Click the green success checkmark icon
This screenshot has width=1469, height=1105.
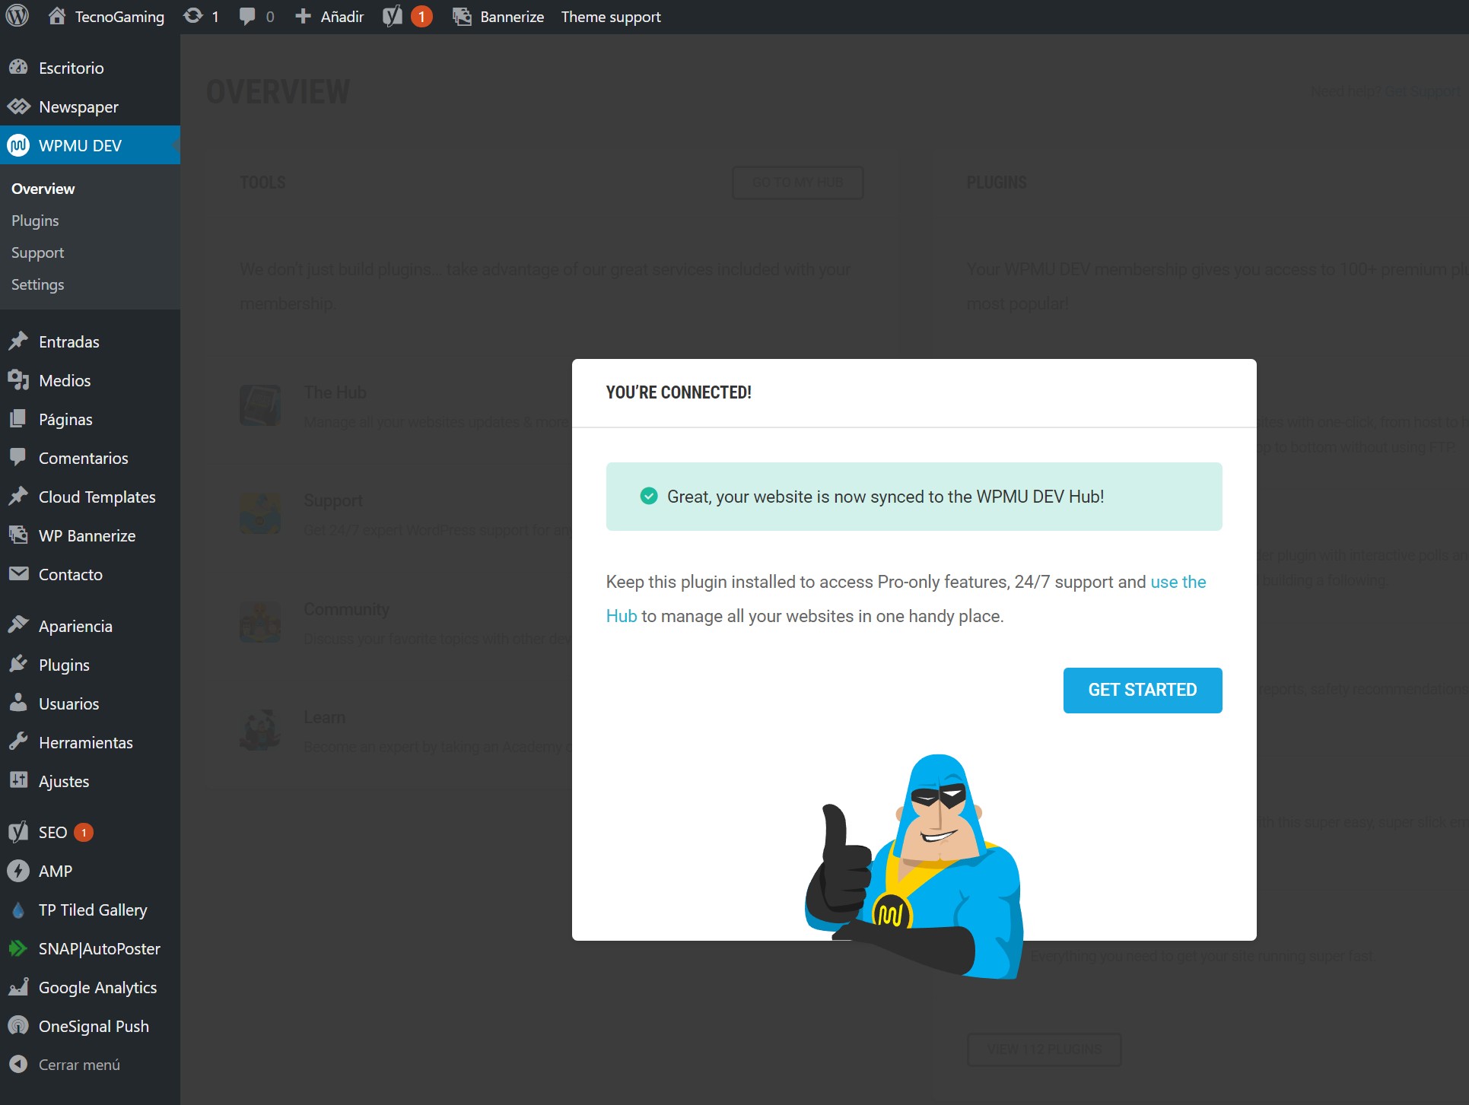[649, 497]
